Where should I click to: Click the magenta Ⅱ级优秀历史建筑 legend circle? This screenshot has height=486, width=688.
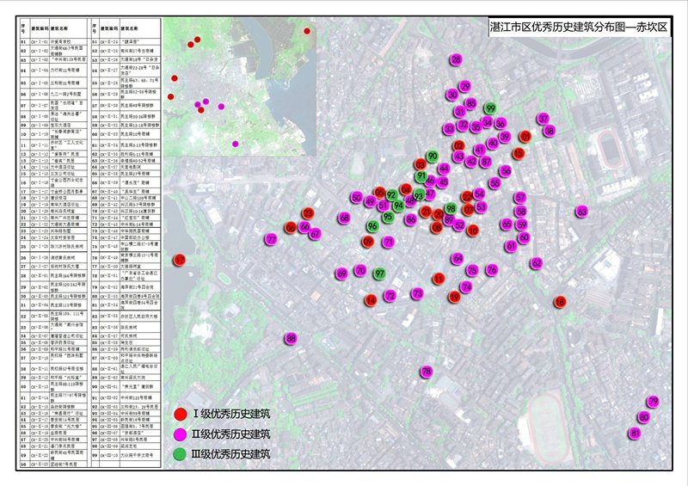181,434
